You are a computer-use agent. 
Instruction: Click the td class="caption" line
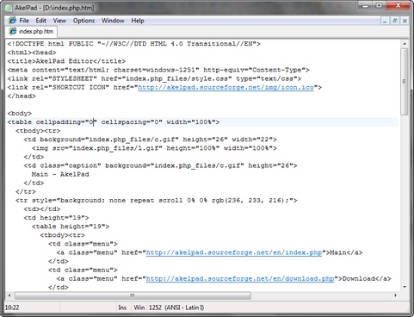pos(160,165)
